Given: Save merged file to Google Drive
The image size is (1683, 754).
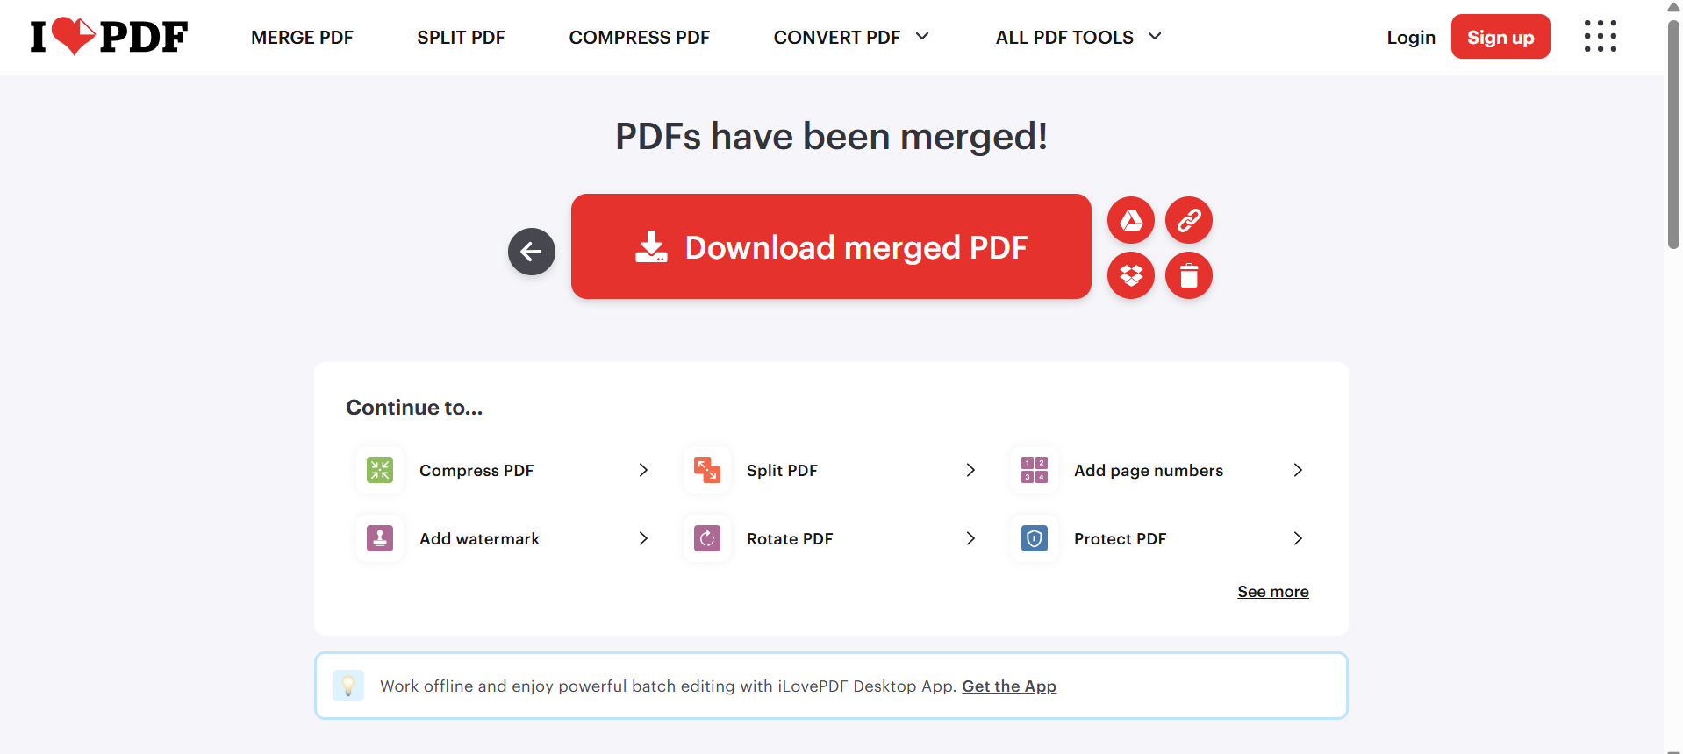Looking at the screenshot, I should coord(1131,220).
